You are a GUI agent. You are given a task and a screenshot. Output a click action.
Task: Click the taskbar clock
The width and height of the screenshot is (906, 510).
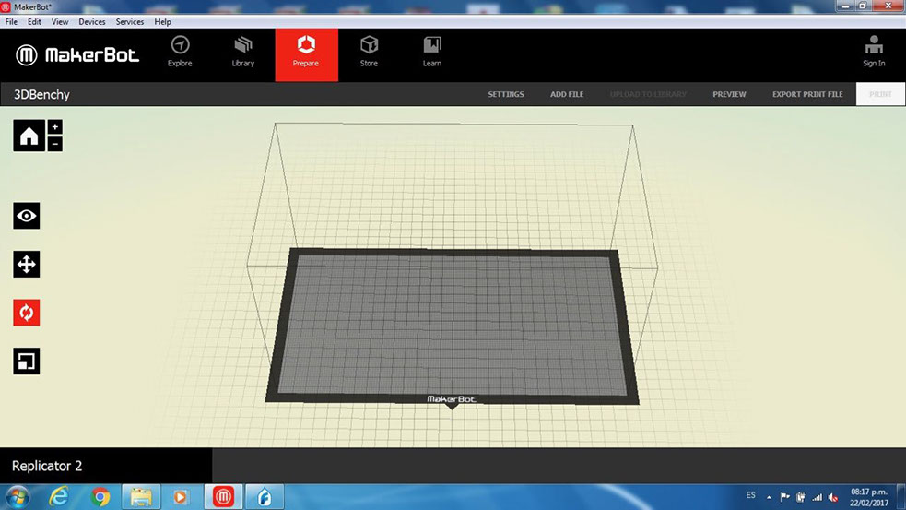point(868,497)
